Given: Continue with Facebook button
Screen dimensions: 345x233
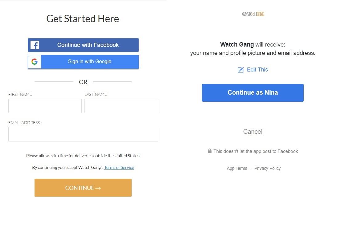Looking at the screenshot, I should point(83,45).
